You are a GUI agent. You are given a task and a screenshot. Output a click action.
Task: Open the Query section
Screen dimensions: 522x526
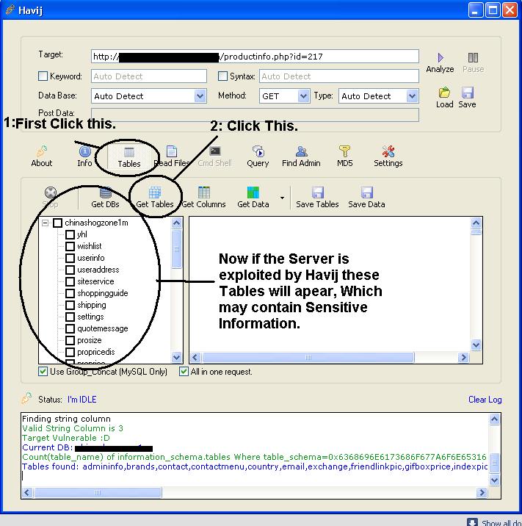point(258,156)
